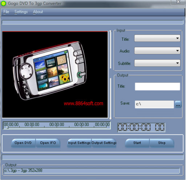The image size is (186, 180).
Task: Click the timeline slider thumb at start
Action: [7, 127]
